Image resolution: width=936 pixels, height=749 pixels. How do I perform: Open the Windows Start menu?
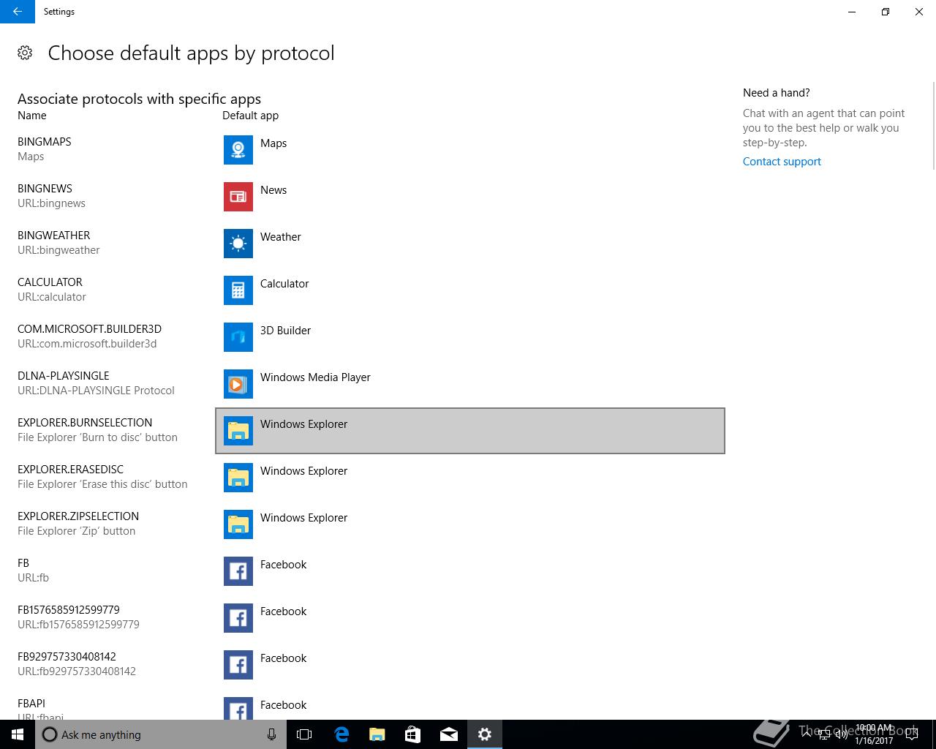coord(18,734)
